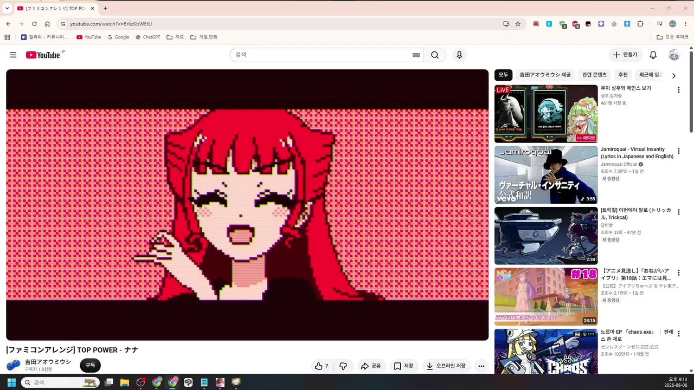Screen dimensions: 694x390
Task: Click the 오프라인 저장 download button
Action: (x=446, y=366)
